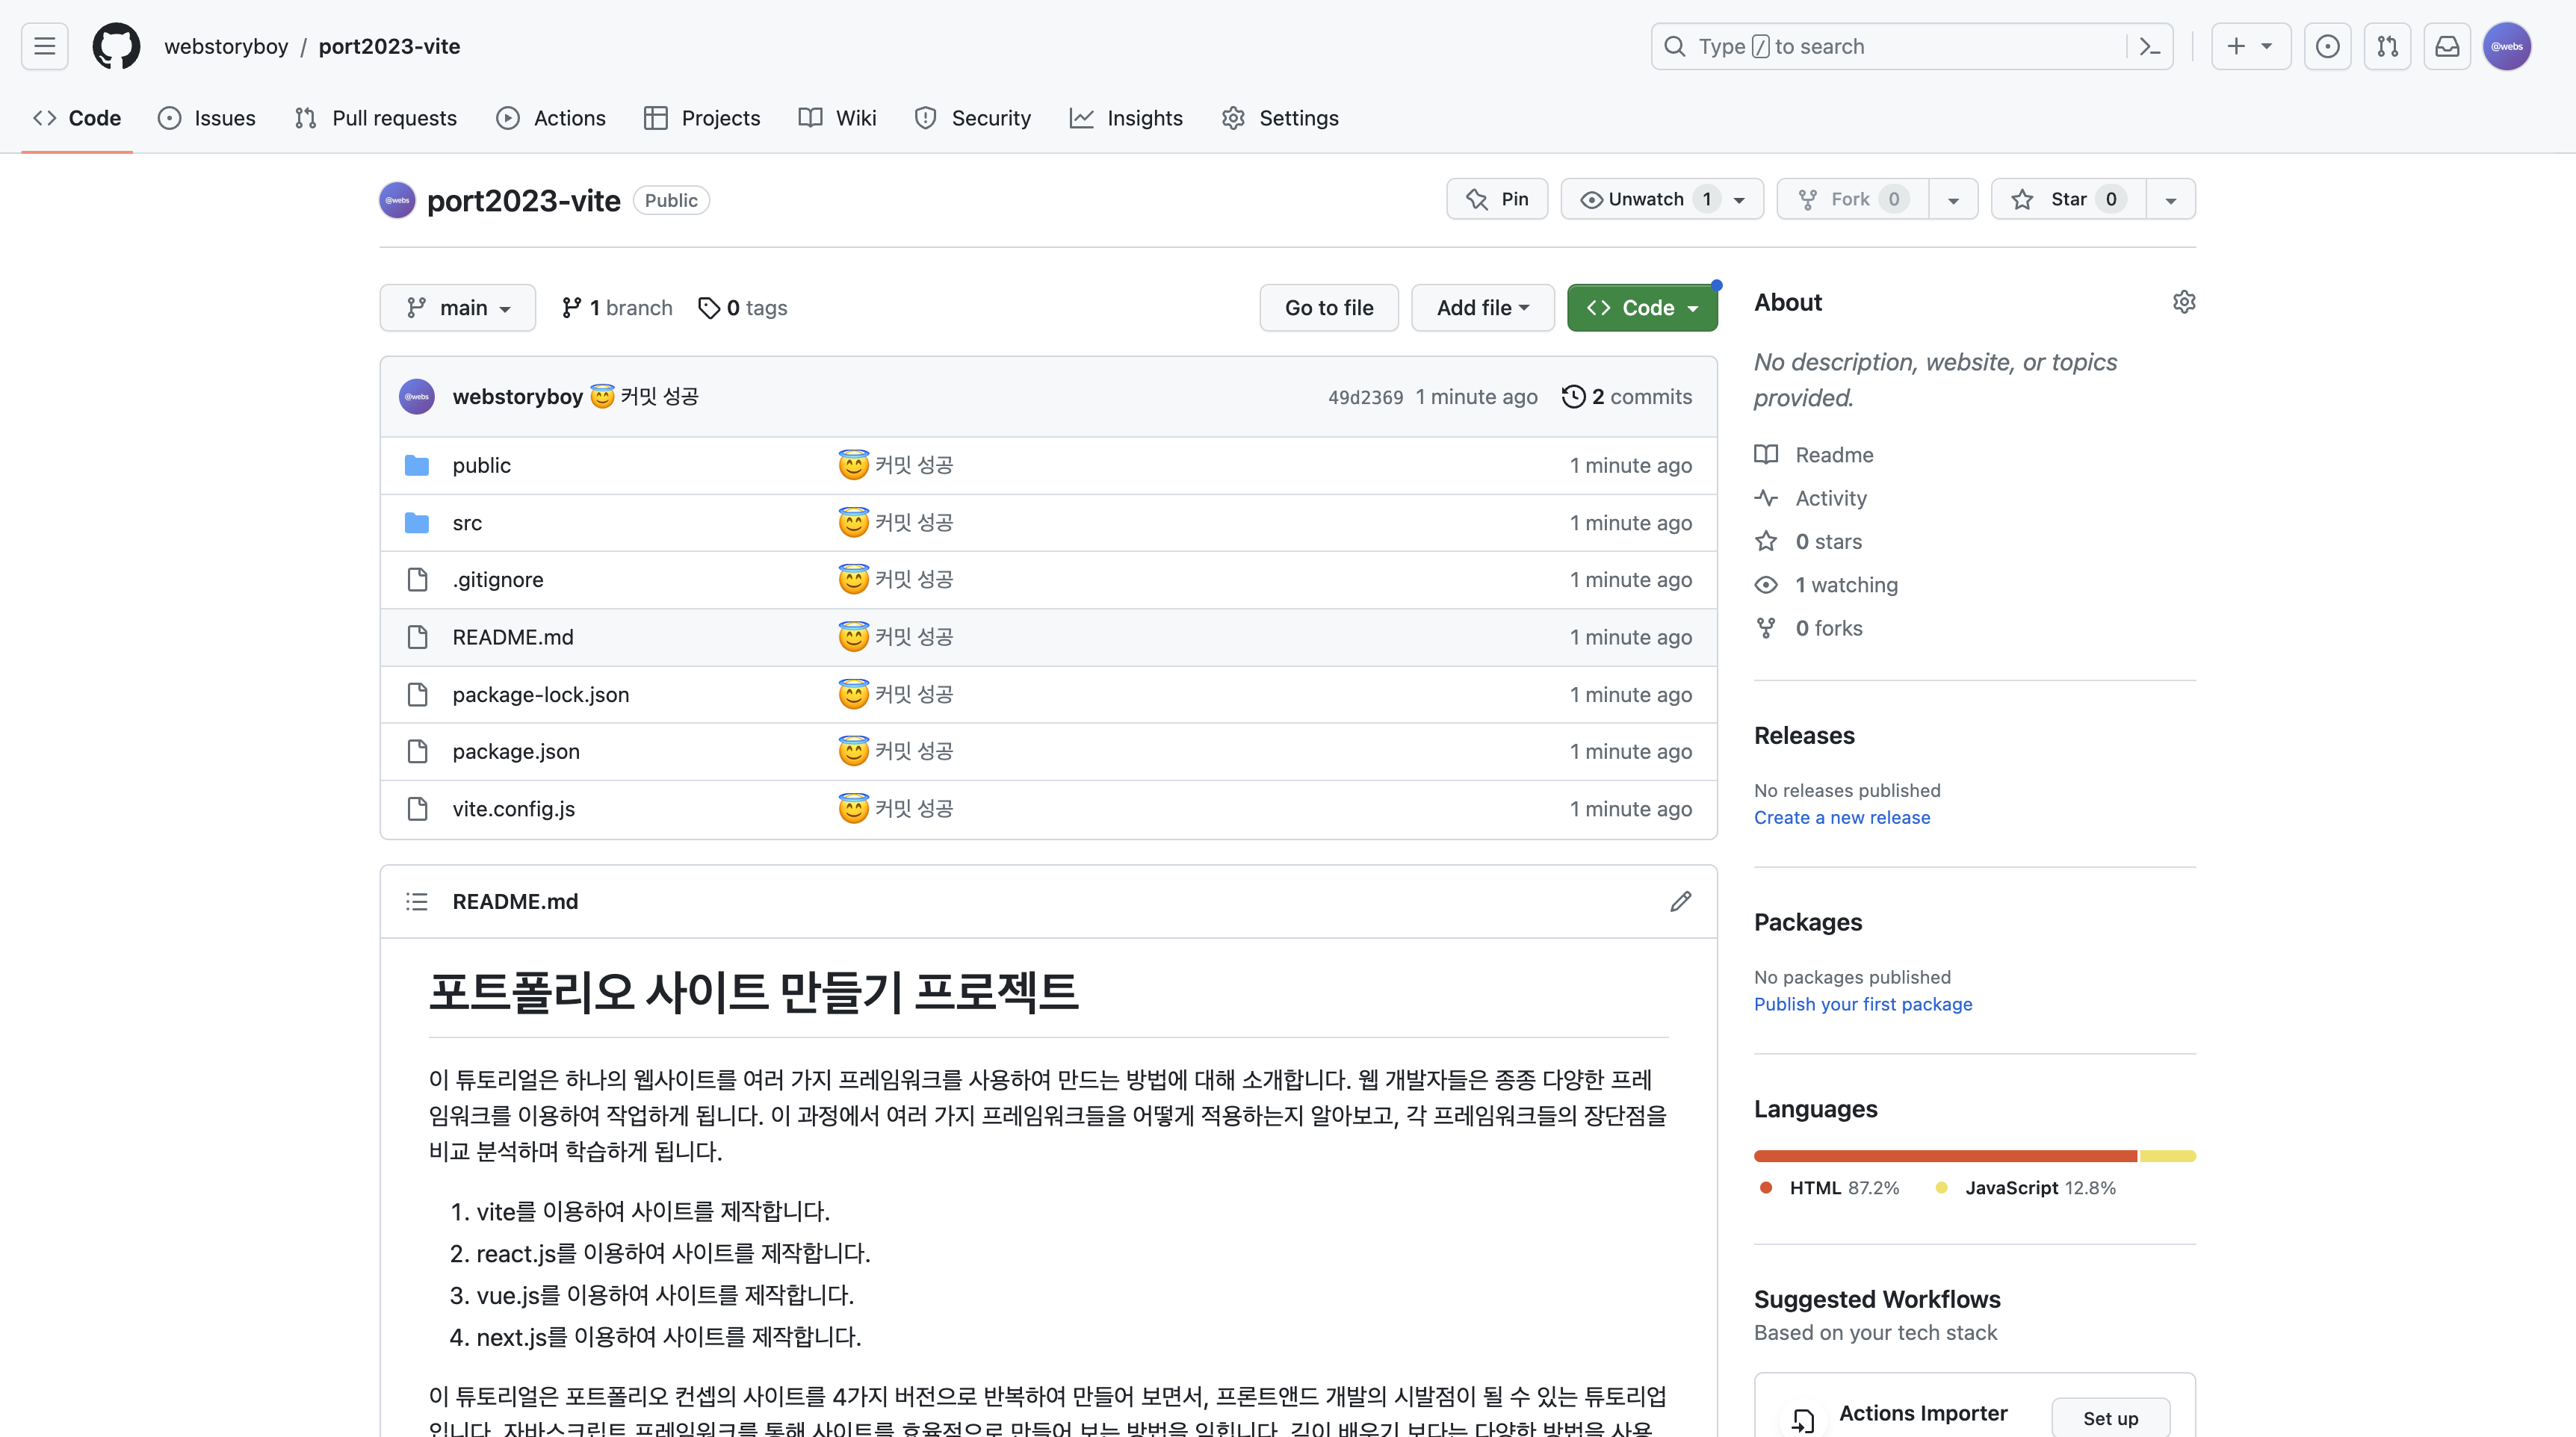The width and height of the screenshot is (2576, 1437).
Task: Open the Insights tab
Action: pos(1126,118)
